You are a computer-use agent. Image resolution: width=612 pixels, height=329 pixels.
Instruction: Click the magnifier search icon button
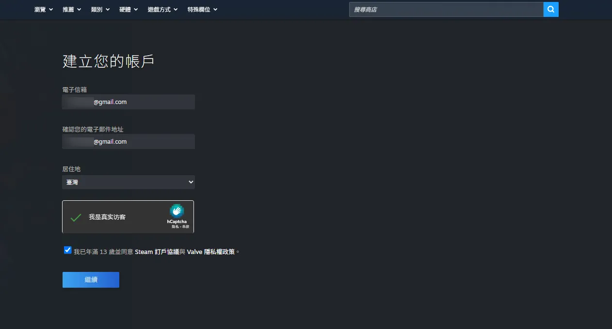(551, 9)
